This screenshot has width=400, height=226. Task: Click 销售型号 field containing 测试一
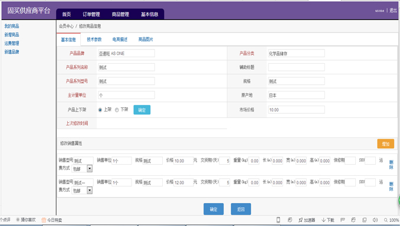tap(83, 182)
